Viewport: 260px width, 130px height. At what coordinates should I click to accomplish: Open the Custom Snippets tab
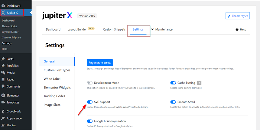pyautogui.click(x=114, y=29)
